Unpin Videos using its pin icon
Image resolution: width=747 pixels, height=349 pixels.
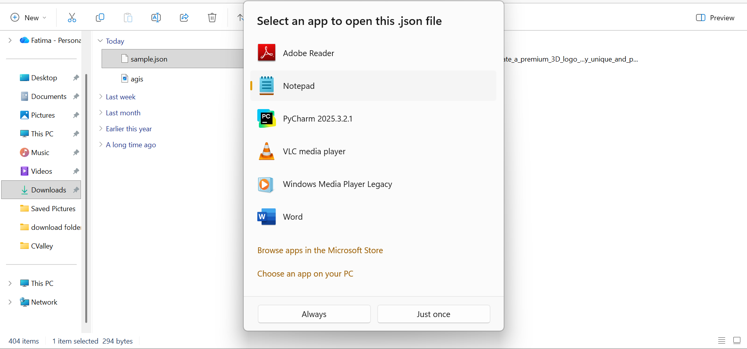76,171
